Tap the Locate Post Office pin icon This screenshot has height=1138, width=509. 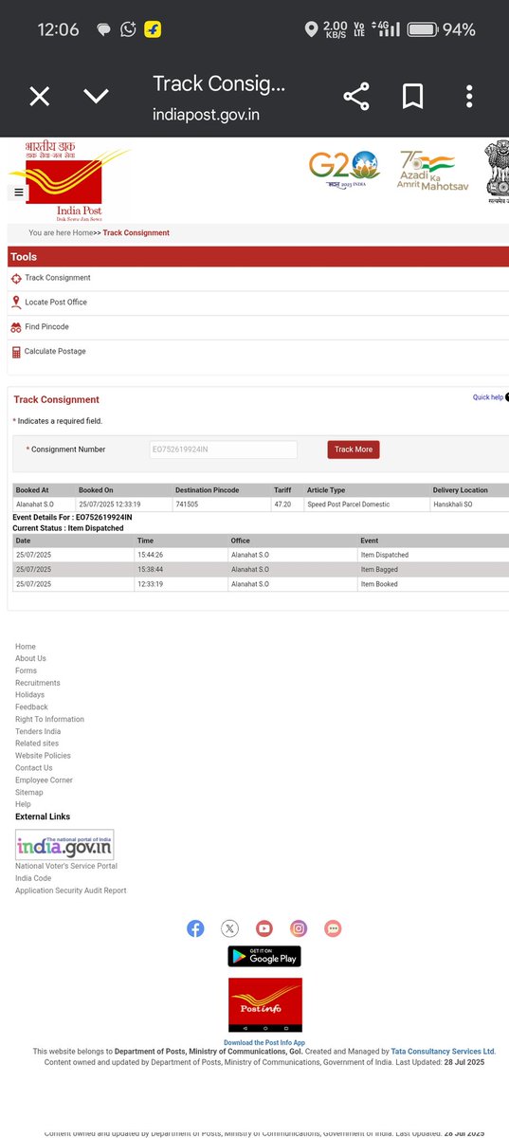click(16, 303)
